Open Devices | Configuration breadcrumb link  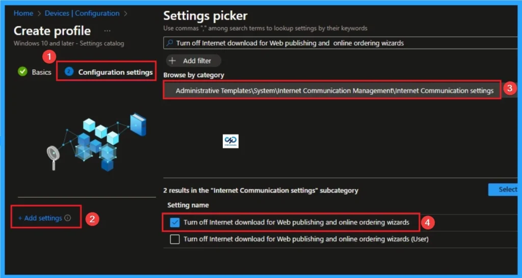[82, 14]
